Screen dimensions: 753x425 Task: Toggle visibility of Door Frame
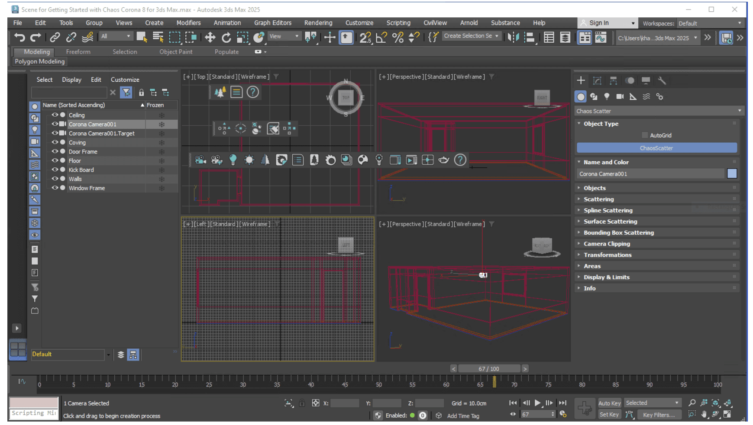coord(55,151)
